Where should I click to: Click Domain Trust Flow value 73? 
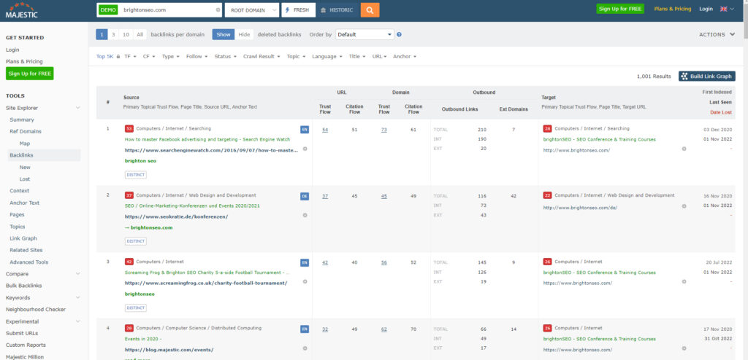point(384,130)
